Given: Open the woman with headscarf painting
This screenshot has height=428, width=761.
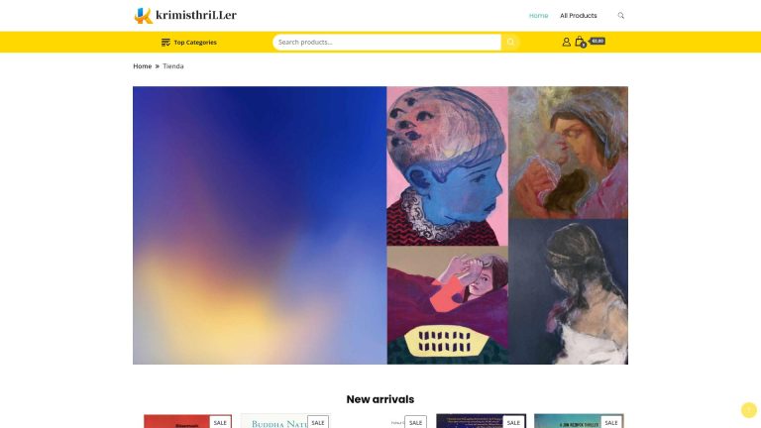Looking at the screenshot, I should pyautogui.click(x=569, y=153).
